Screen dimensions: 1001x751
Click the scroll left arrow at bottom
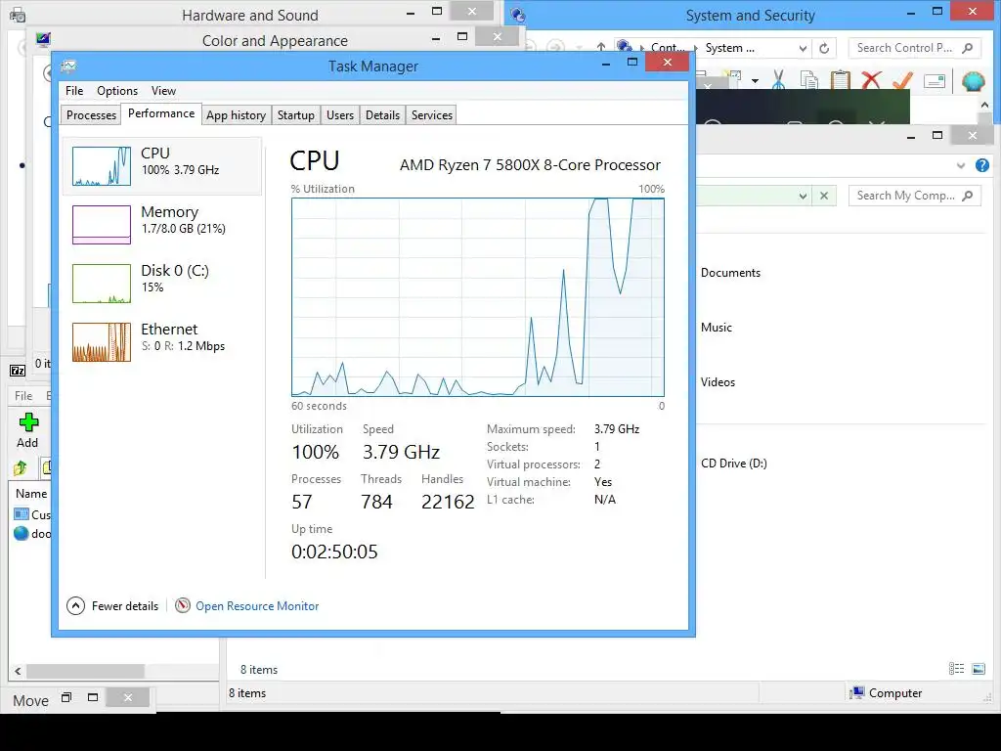(x=18, y=671)
